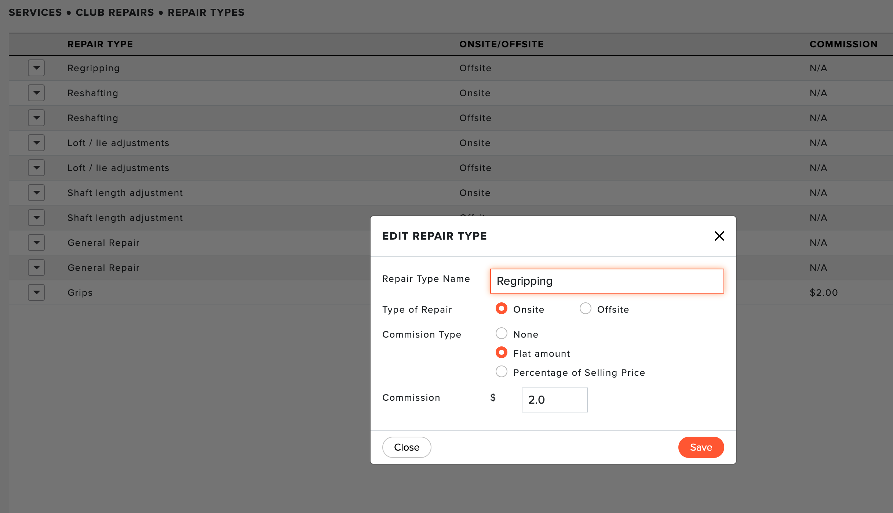The width and height of the screenshot is (893, 513).
Task: Open dropdown for Offsite Reshafting row
Action: (x=36, y=118)
